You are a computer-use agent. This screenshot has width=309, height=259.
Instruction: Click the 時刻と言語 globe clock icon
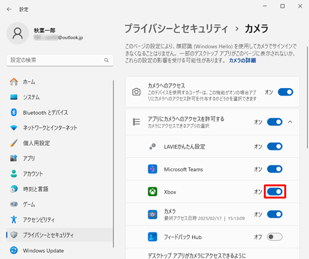coord(14,189)
